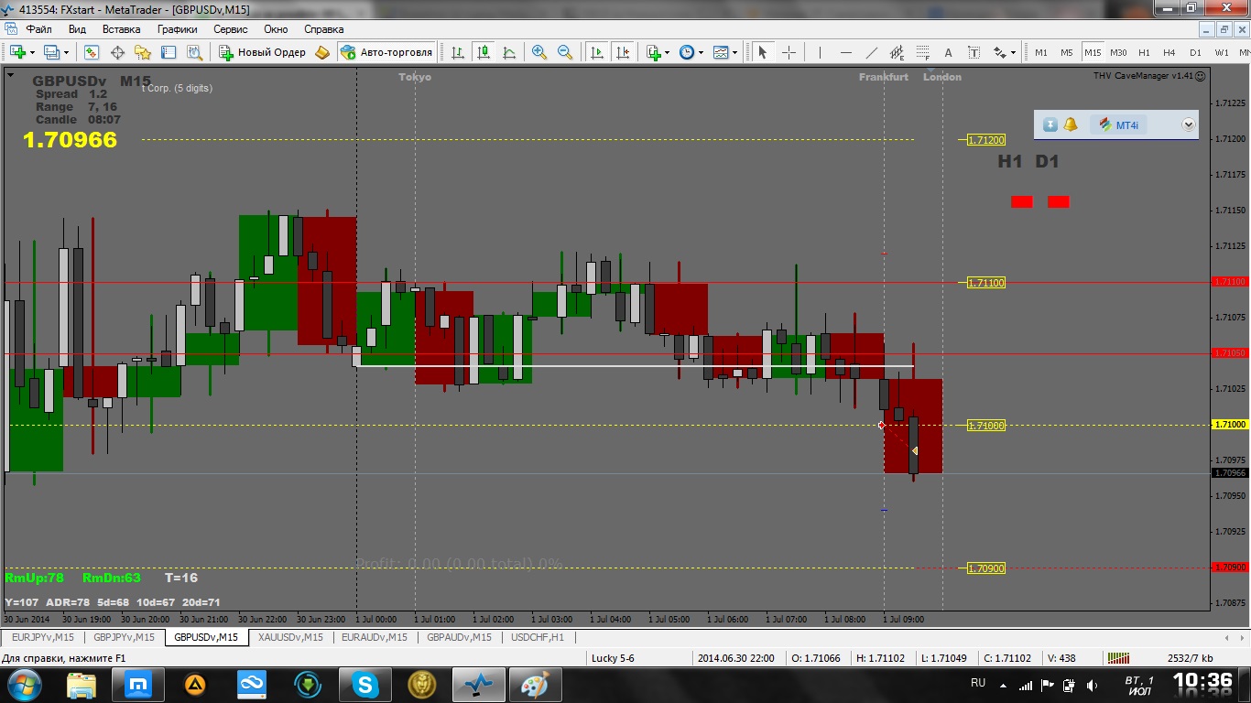The image size is (1251, 703).
Task: Open the Графики menu
Action: point(177,29)
